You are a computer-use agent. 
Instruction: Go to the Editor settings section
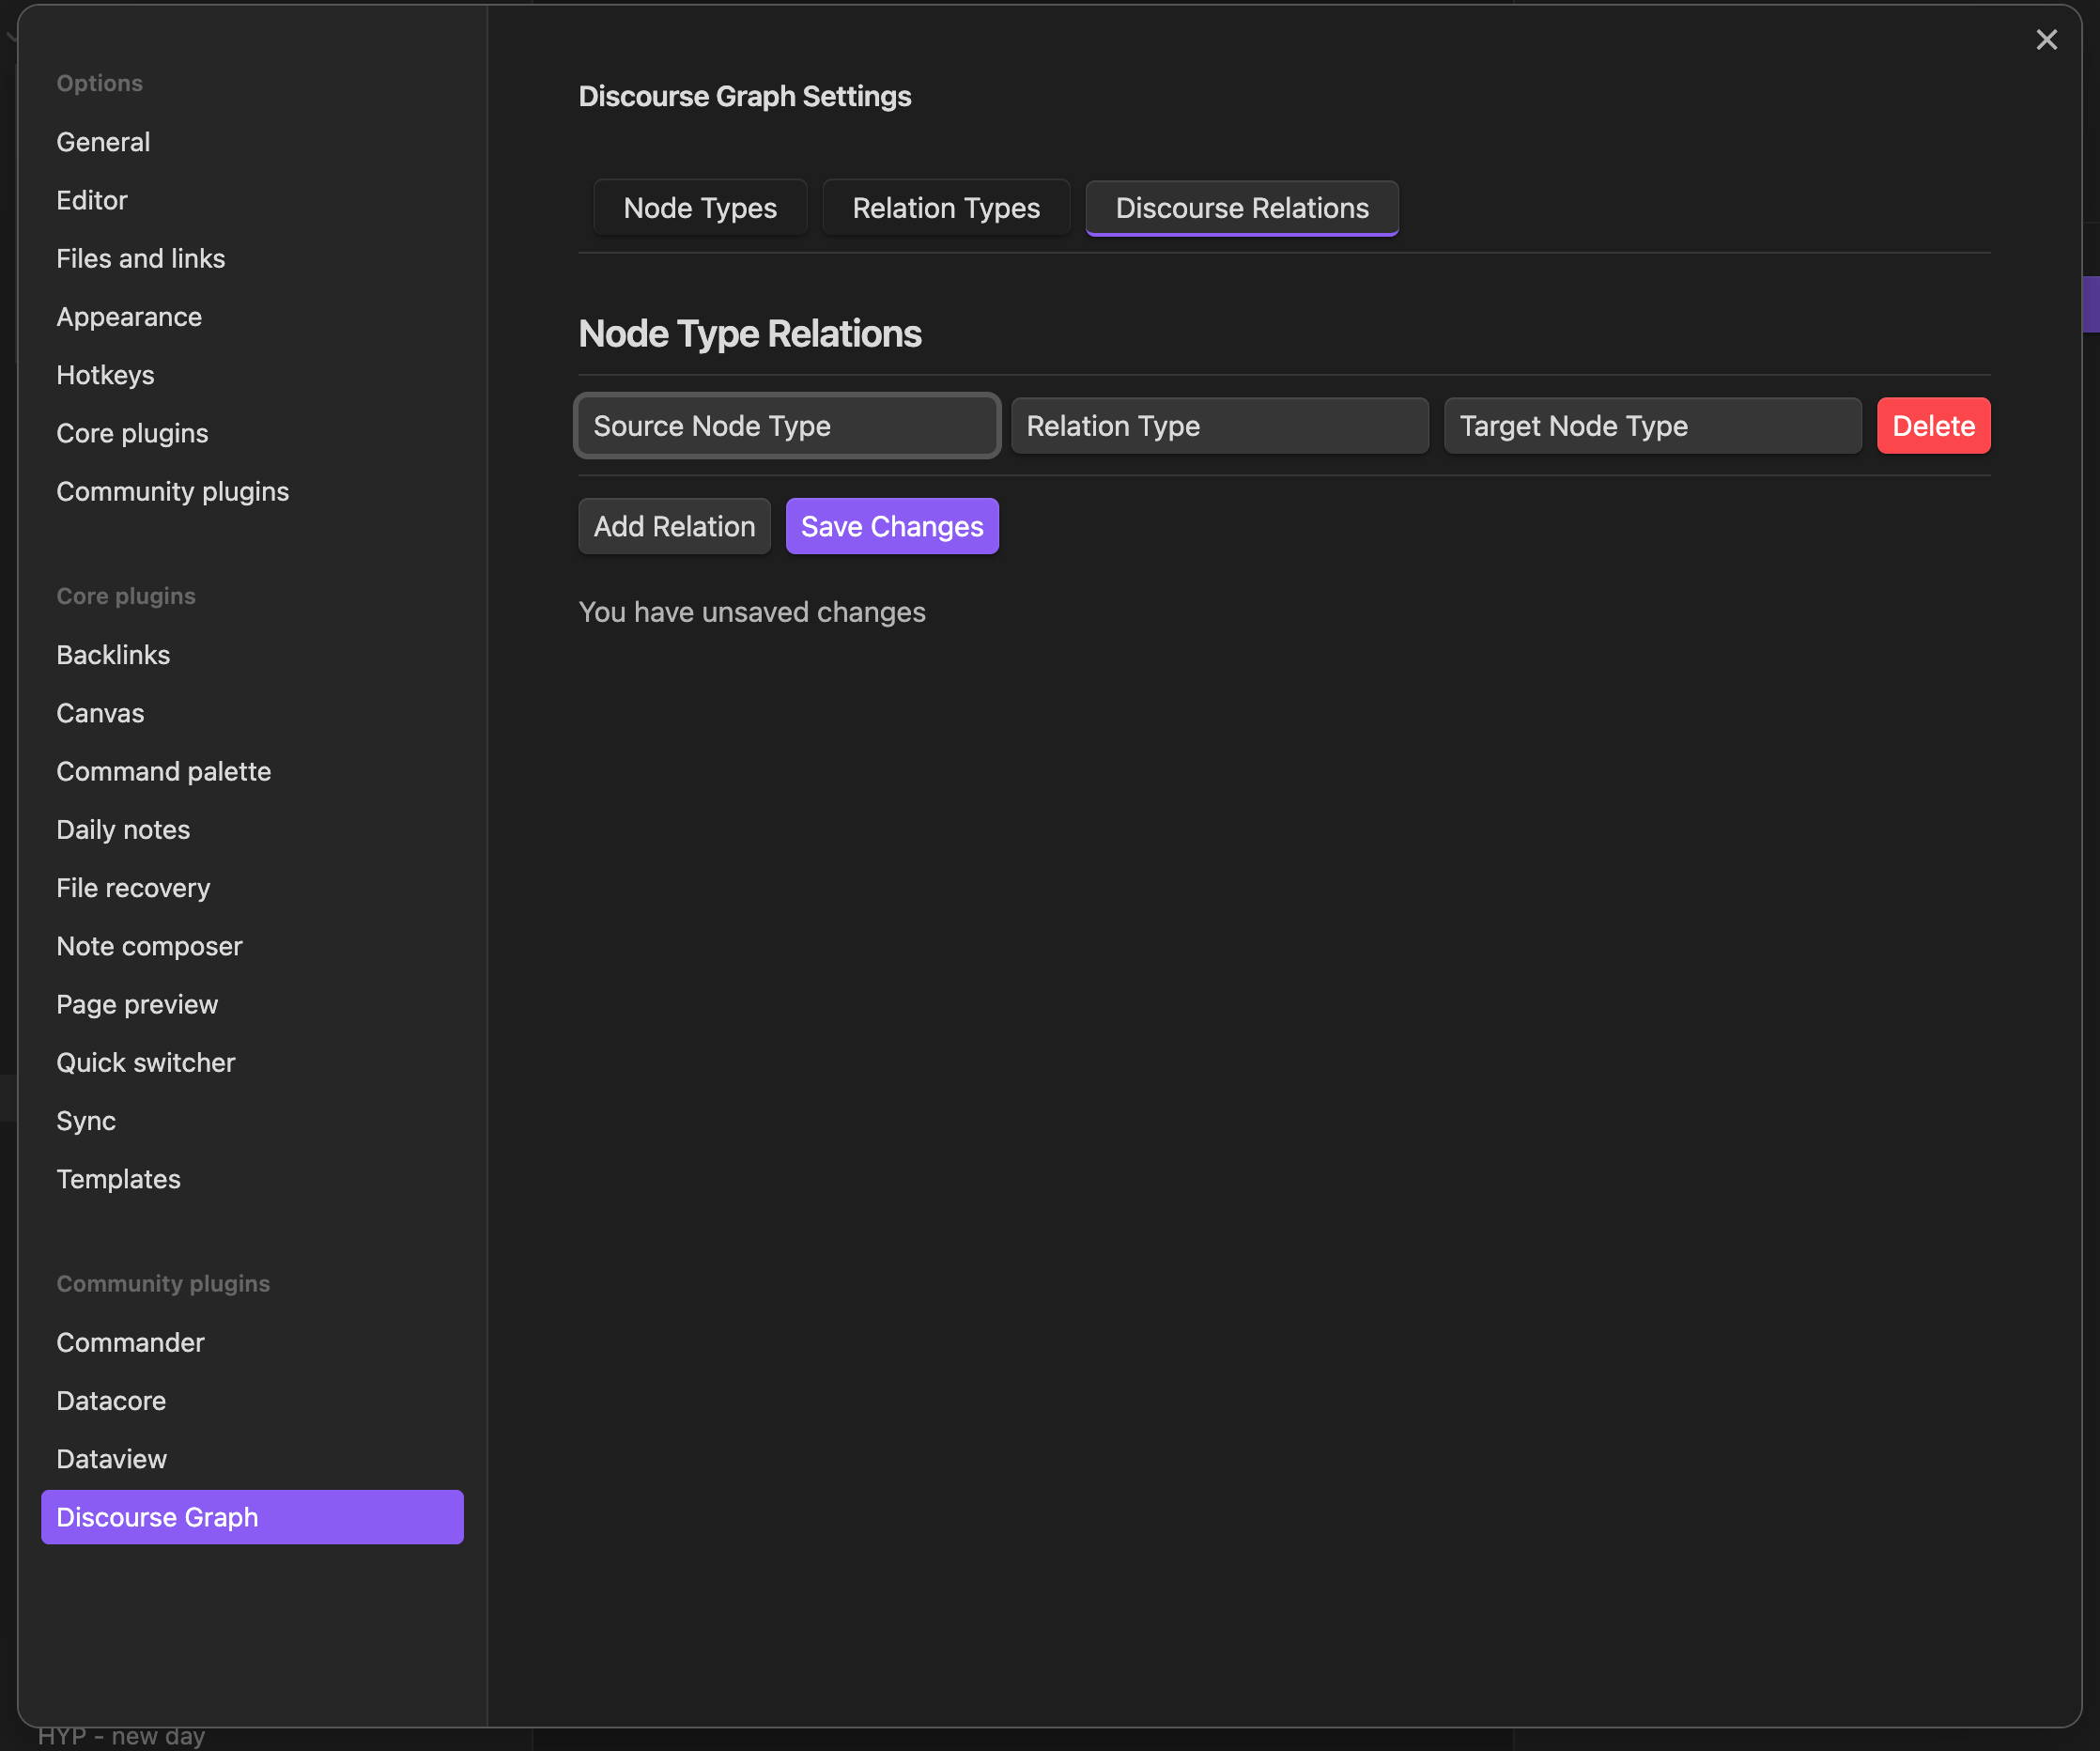coord(92,200)
